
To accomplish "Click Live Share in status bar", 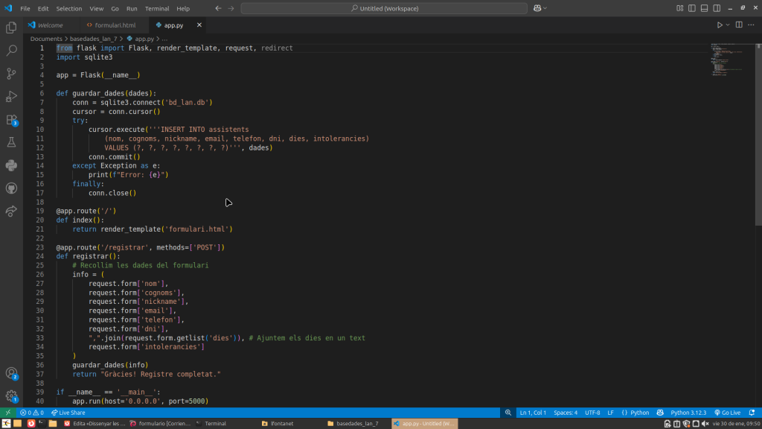I will [68, 413].
